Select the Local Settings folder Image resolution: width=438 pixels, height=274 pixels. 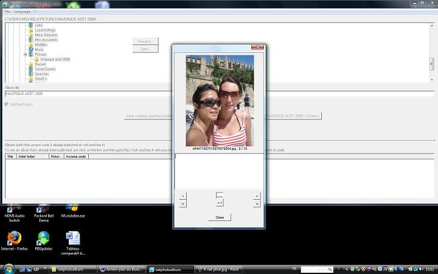click(45, 30)
